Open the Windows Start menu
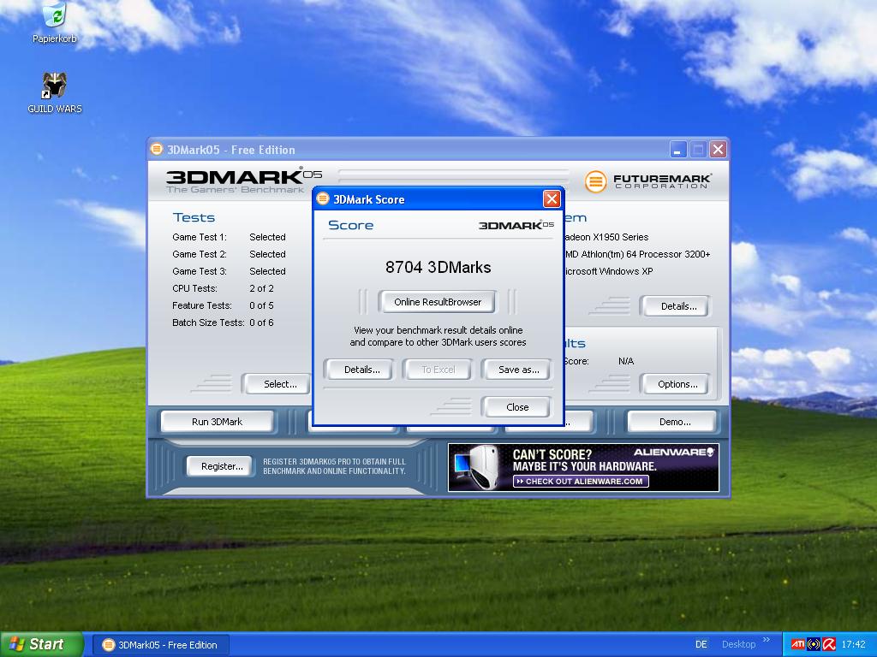The height and width of the screenshot is (657, 877). (41, 644)
